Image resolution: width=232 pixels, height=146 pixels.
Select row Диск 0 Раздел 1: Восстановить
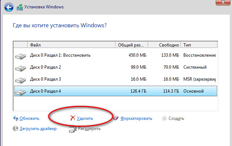tap(115, 55)
